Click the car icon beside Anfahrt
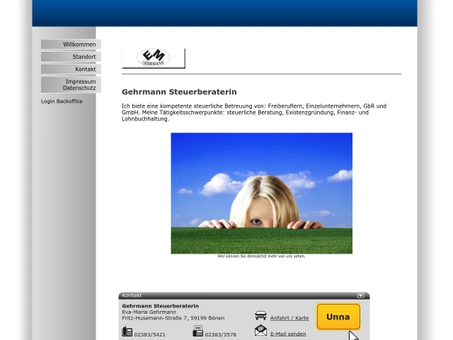 click(260, 316)
